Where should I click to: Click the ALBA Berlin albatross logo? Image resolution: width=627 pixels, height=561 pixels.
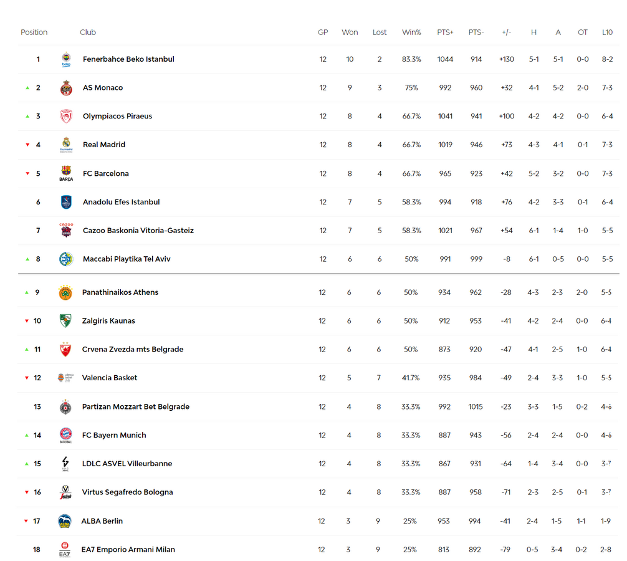(64, 521)
